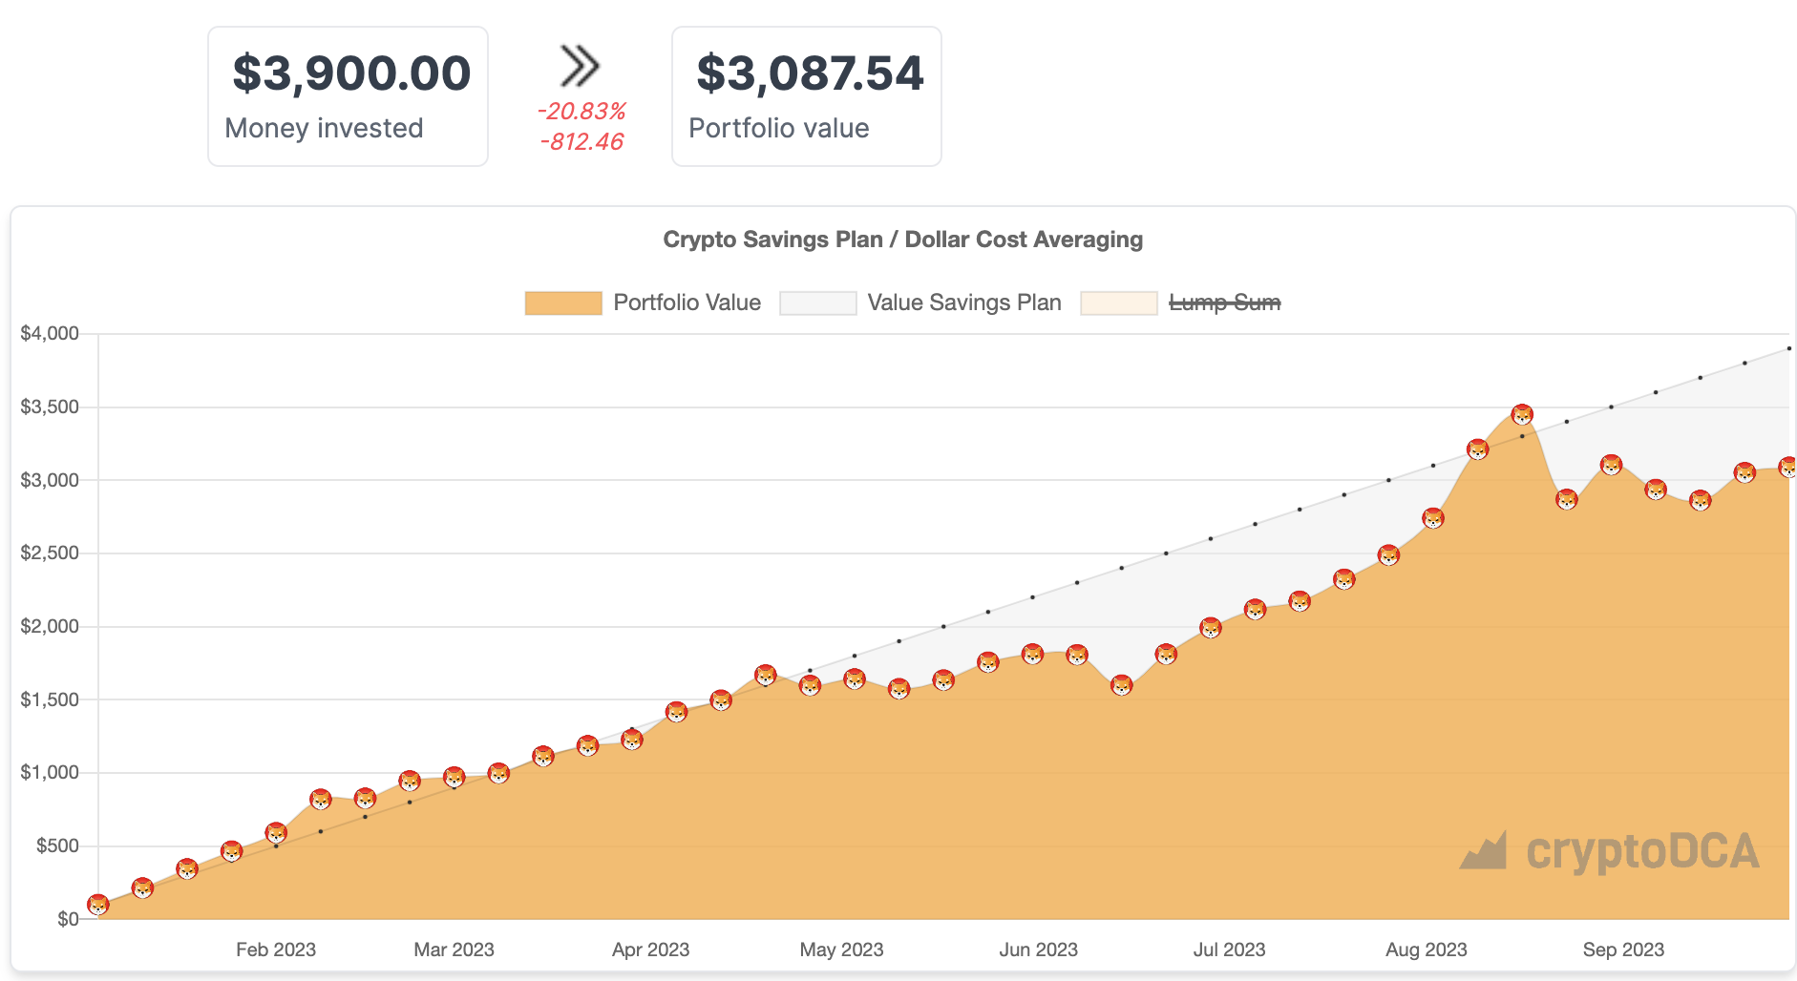Click the -812.46 loss amount text
This screenshot has width=1797, height=981.
pos(581,142)
